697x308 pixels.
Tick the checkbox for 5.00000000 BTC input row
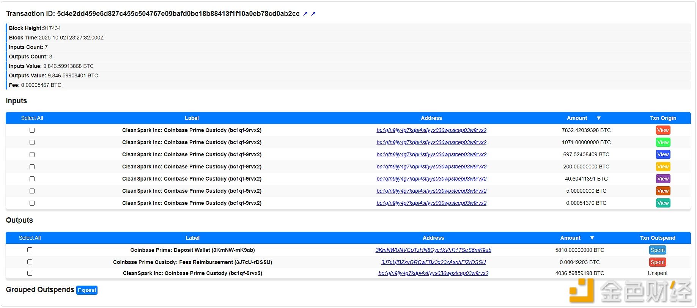click(32, 191)
